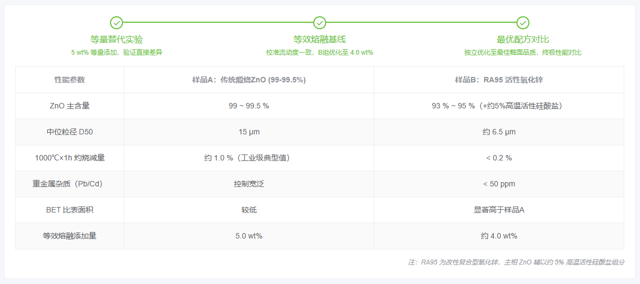Click the RA95 footnote text below table
Screen dimensions: 640x284
pyautogui.click(x=516, y=262)
